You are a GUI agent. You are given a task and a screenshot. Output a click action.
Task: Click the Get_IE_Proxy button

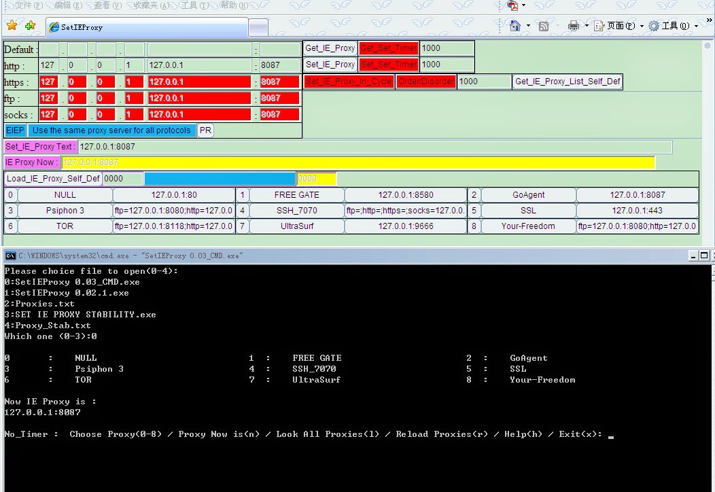[x=329, y=48]
